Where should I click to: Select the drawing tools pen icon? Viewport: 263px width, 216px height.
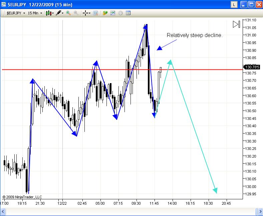click(x=58, y=13)
